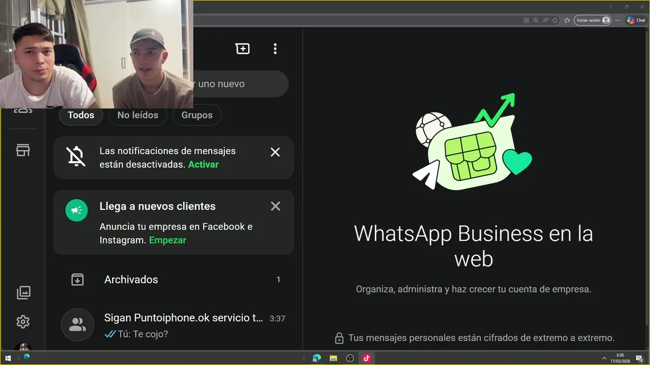Open WhatsApp settings gear icon

point(23,322)
